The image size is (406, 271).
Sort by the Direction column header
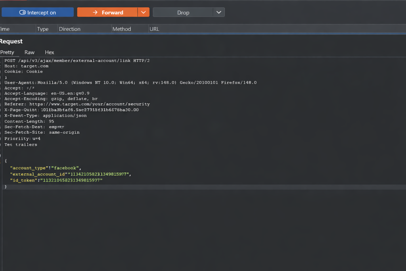click(x=69, y=29)
